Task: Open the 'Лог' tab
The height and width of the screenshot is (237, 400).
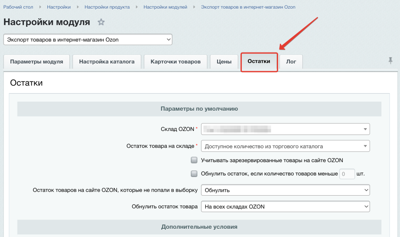Action: [291, 62]
